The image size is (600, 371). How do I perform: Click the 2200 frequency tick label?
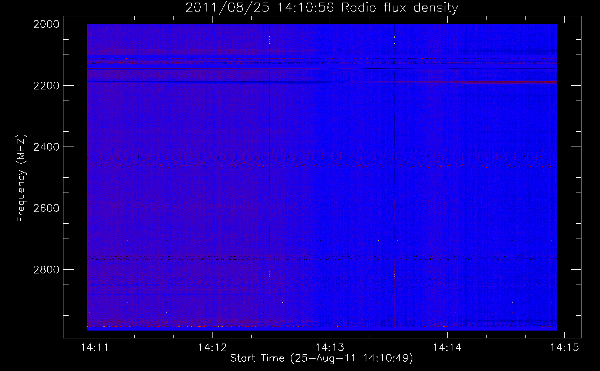[46, 86]
